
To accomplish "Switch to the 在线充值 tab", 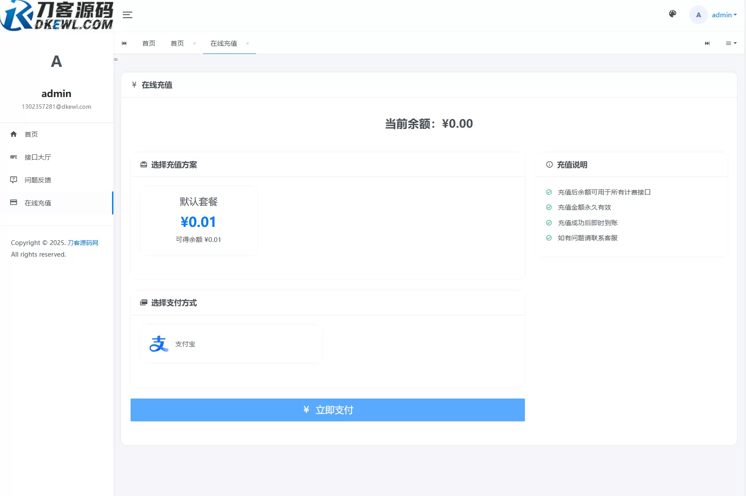I will tap(223, 43).
